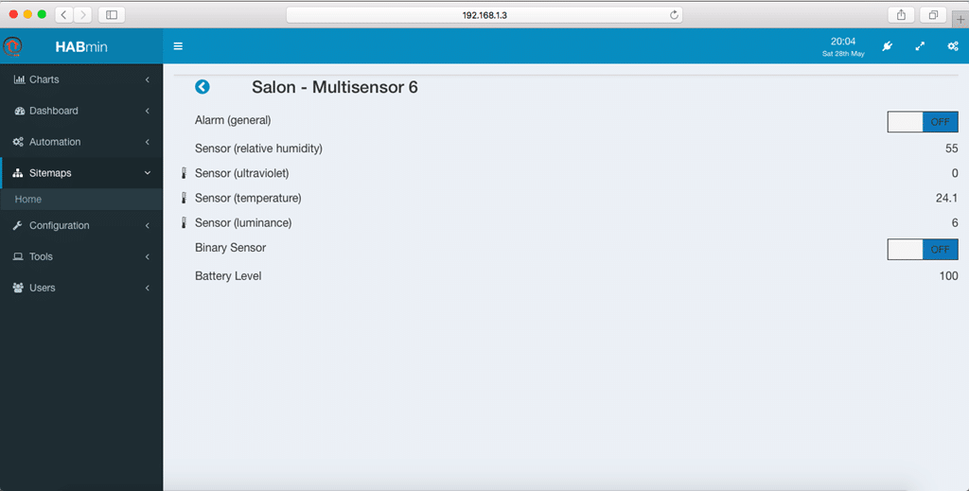This screenshot has height=491, width=969.
Task: Click the Configuration wrench icon
Action: 18,225
